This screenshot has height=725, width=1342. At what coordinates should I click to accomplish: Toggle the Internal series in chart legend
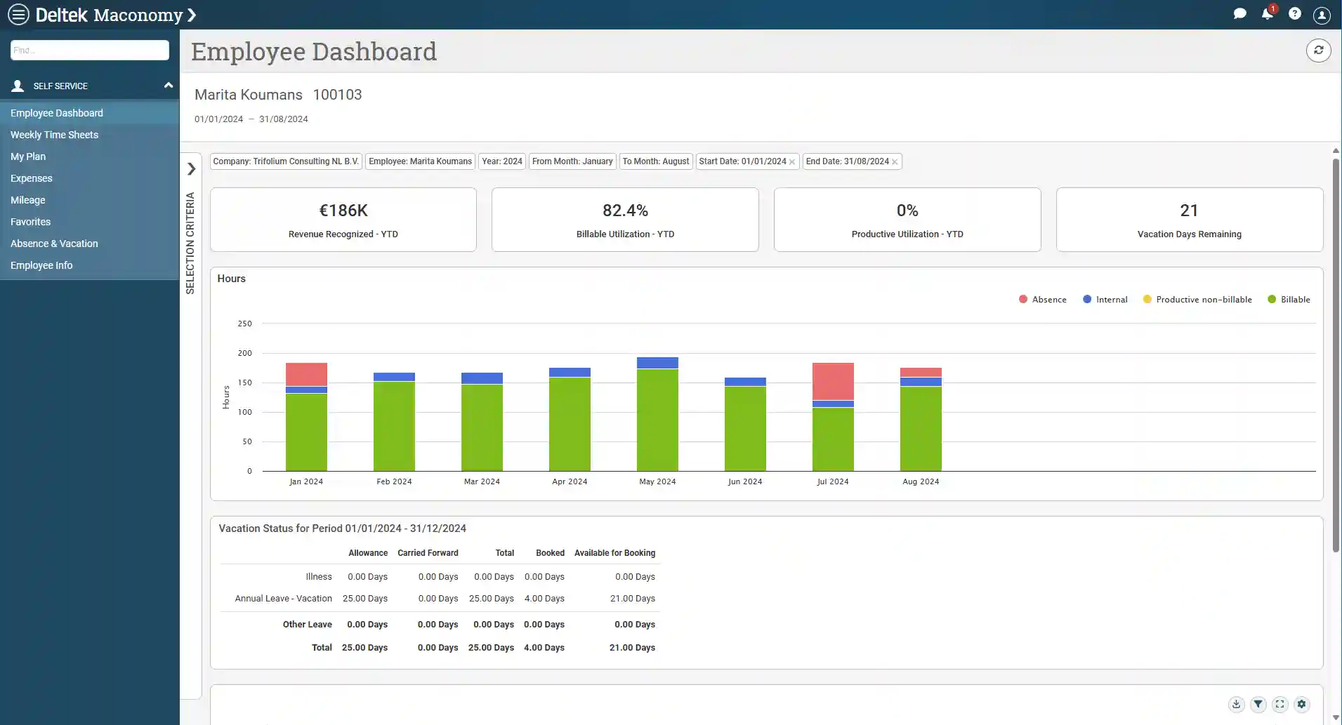pyautogui.click(x=1105, y=300)
